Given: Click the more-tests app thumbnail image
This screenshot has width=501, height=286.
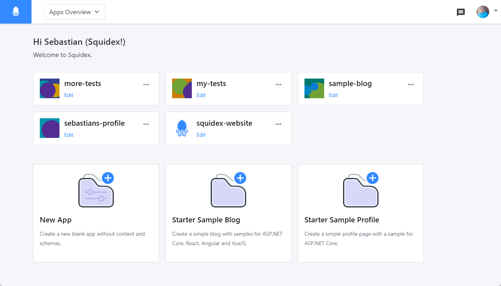Looking at the screenshot, I should tap(50, 88).
